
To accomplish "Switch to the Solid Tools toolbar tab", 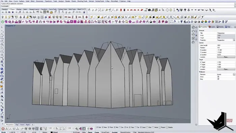I will (x=72, y=9).
